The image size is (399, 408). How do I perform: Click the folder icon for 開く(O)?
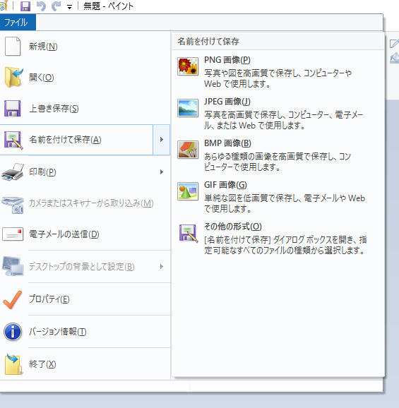tap(13, 77)
